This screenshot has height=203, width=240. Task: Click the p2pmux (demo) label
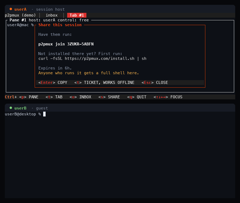tap(20, 15)
